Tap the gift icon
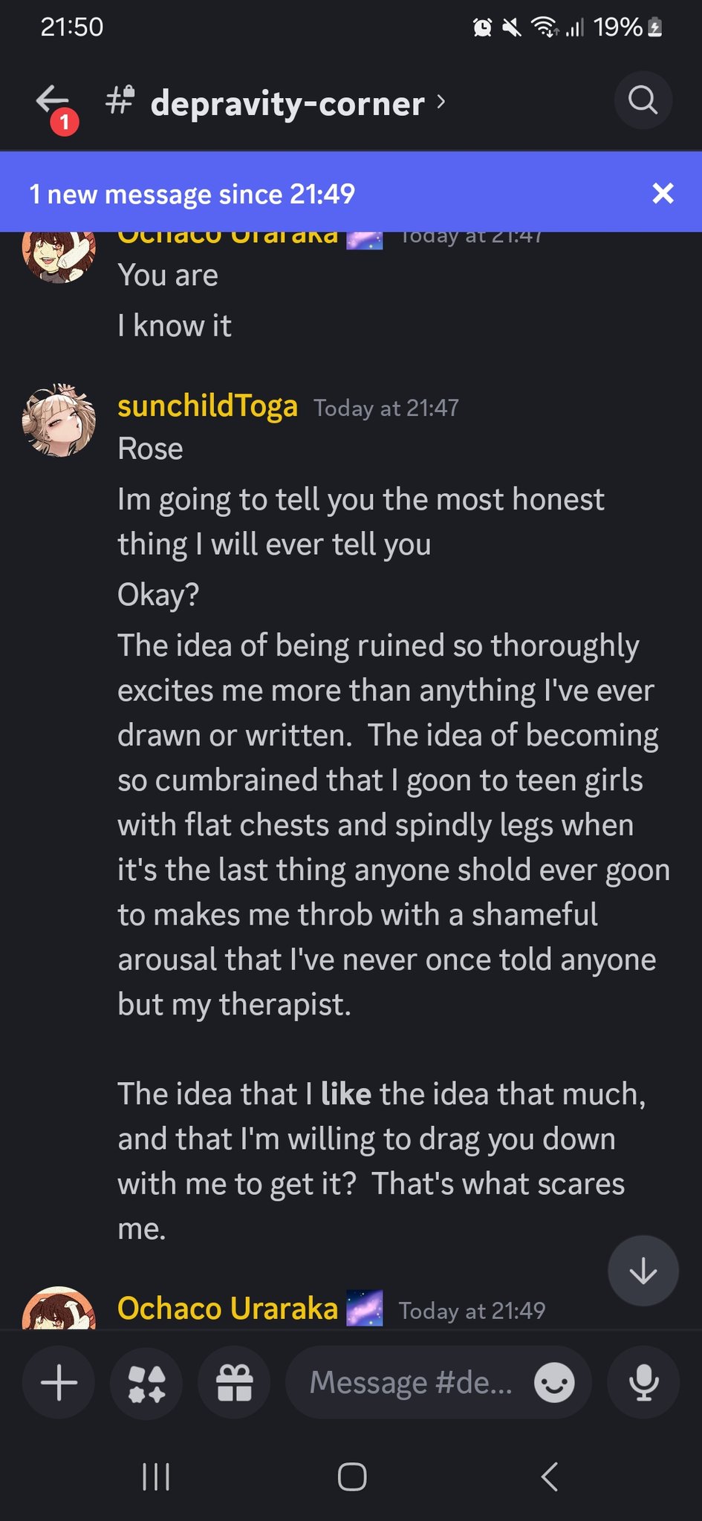 pos(234,1383)
